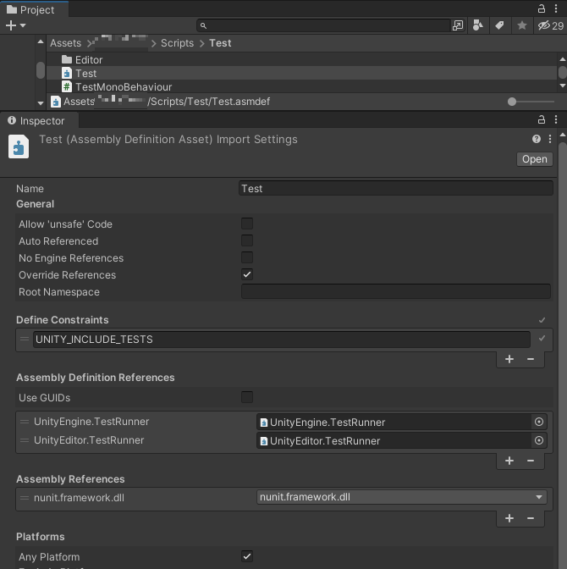567x569 pixels.
Task: Click the Name field containing Test
Action: (x=396, y=188)
